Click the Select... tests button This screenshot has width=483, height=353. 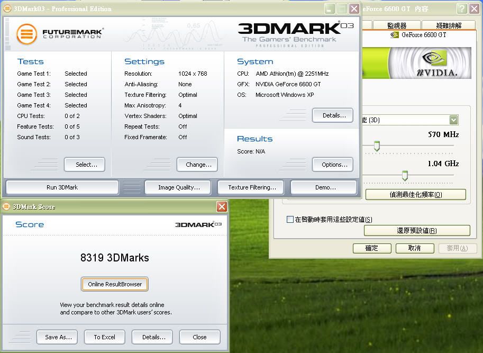point(85,165)
